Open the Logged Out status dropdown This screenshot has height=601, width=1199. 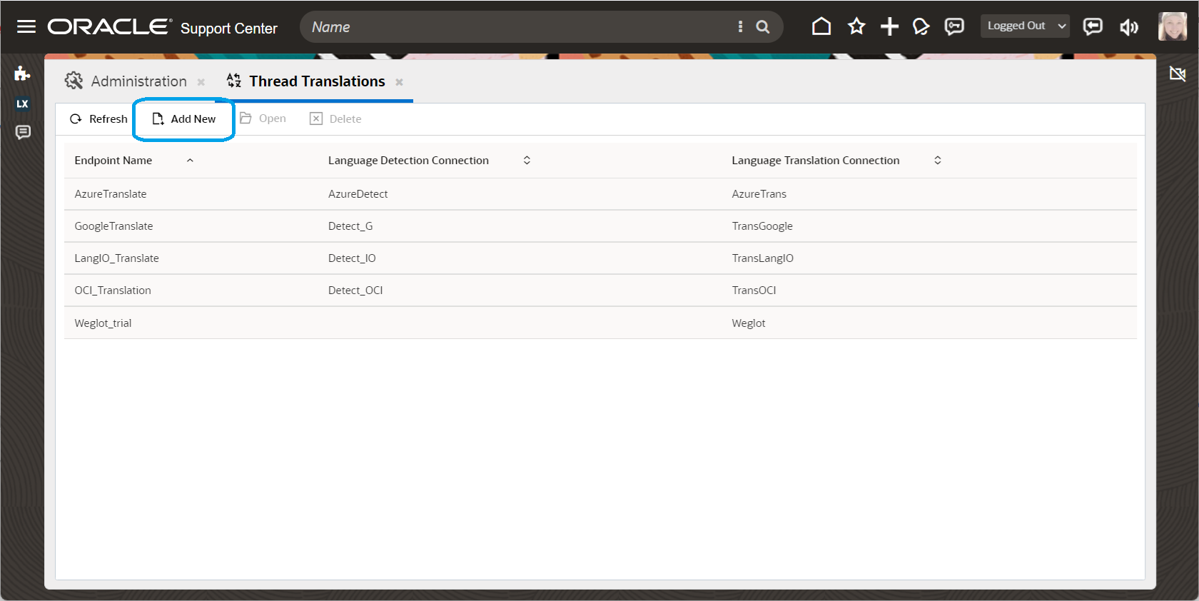pos(1025,26)
